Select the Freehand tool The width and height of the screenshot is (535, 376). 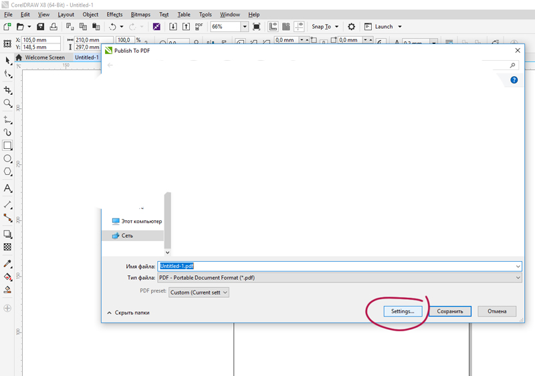click(7, 120)
